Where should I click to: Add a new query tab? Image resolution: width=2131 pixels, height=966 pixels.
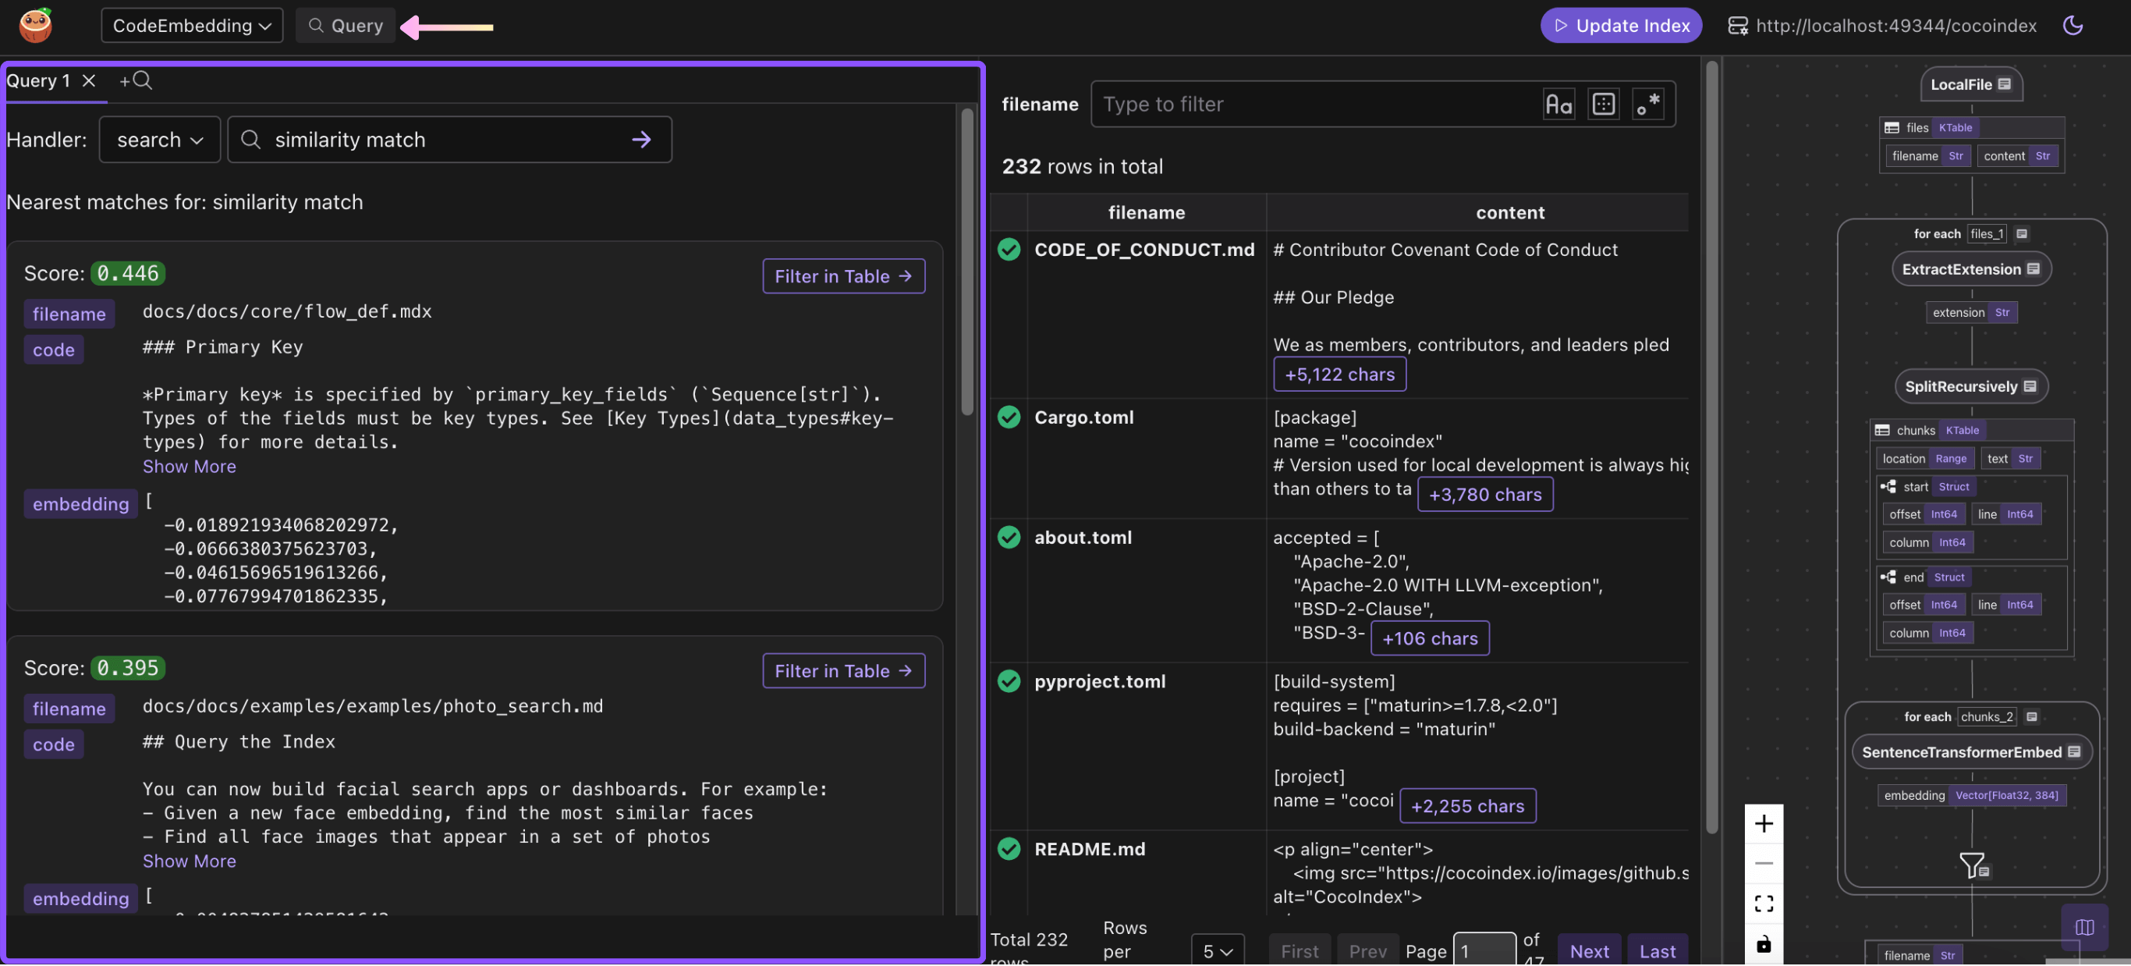(x=136, y=80)
